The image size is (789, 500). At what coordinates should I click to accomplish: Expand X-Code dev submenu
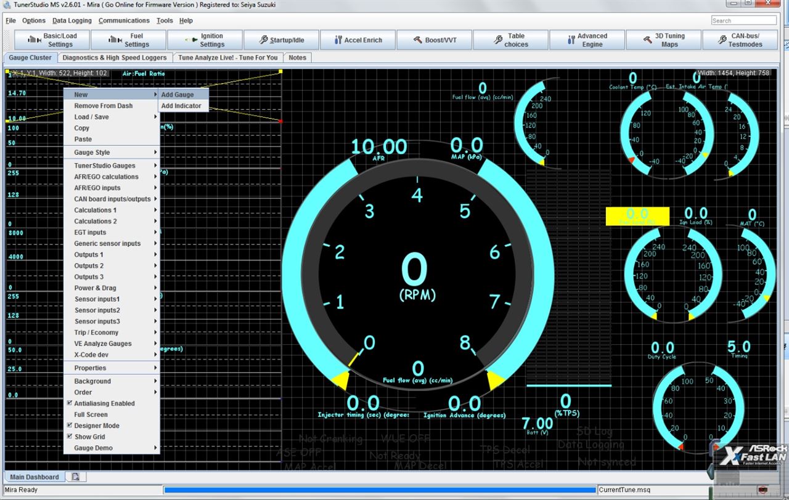click(112, 355)
